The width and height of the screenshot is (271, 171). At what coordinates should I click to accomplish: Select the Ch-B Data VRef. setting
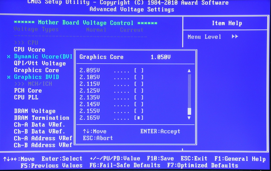39,131
